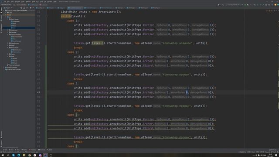The image size is (279, 157).
Task: Open Event Log in status area
Action: pos(272,150)
